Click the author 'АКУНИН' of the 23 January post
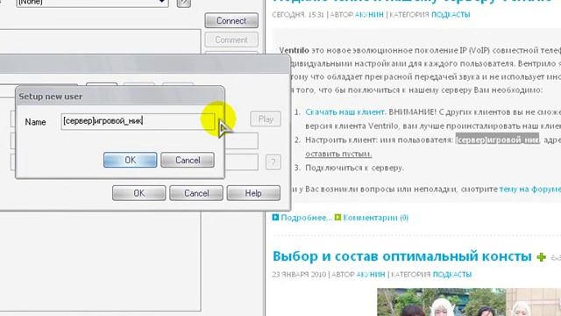Viewport: 561px width, 316px height. click(371, 275)
